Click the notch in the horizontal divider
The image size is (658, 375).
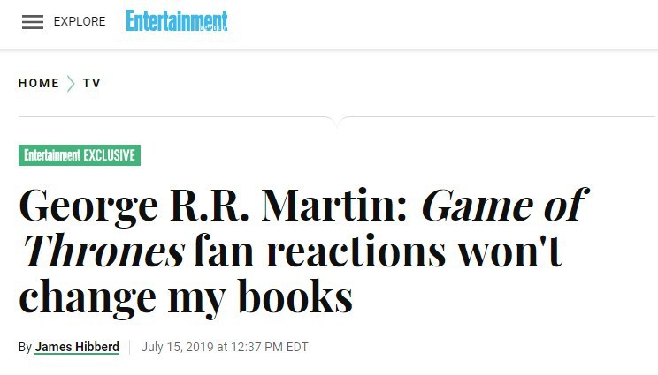pyautogui.click(x=337, y=121)
